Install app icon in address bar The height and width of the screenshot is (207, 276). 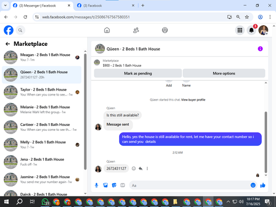(x=229, y=17)
